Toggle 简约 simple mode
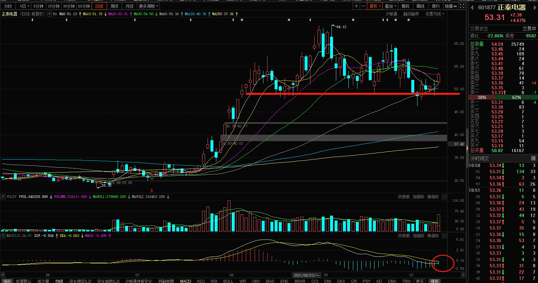 tap(435, 6)
